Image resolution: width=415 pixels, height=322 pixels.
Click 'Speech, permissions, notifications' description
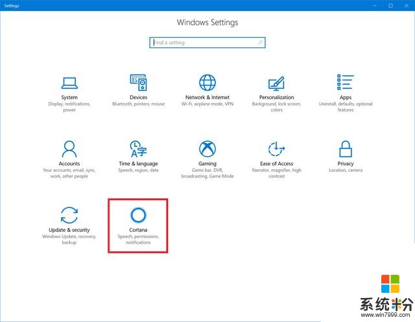click(x=138, y=239)
